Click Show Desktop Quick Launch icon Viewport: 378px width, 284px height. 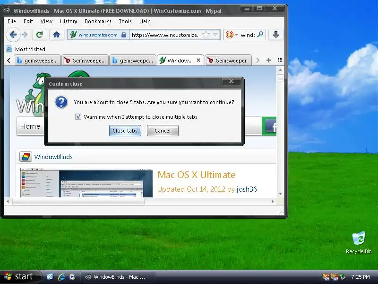point(50,277)
